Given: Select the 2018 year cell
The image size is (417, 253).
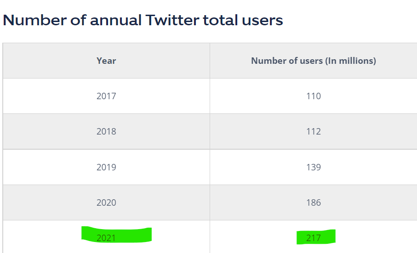Looking at the screenshot, I should point(106,131).
